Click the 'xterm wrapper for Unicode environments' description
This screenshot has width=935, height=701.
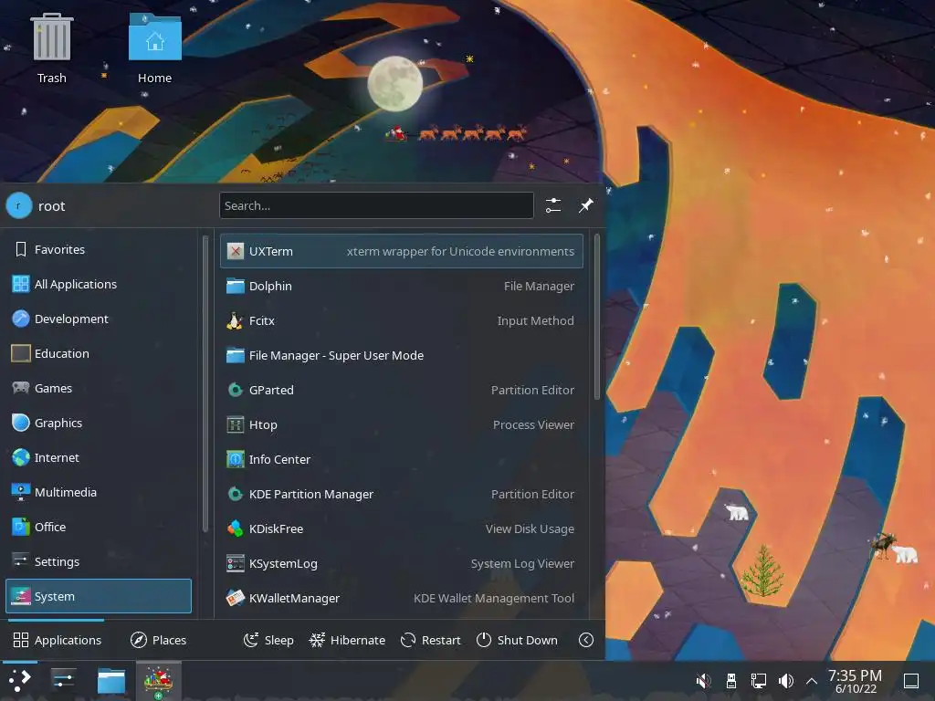(x=460, y=252)
